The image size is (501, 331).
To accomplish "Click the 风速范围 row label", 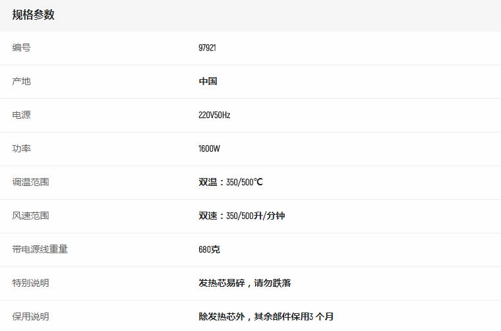I will coord(30,216).
